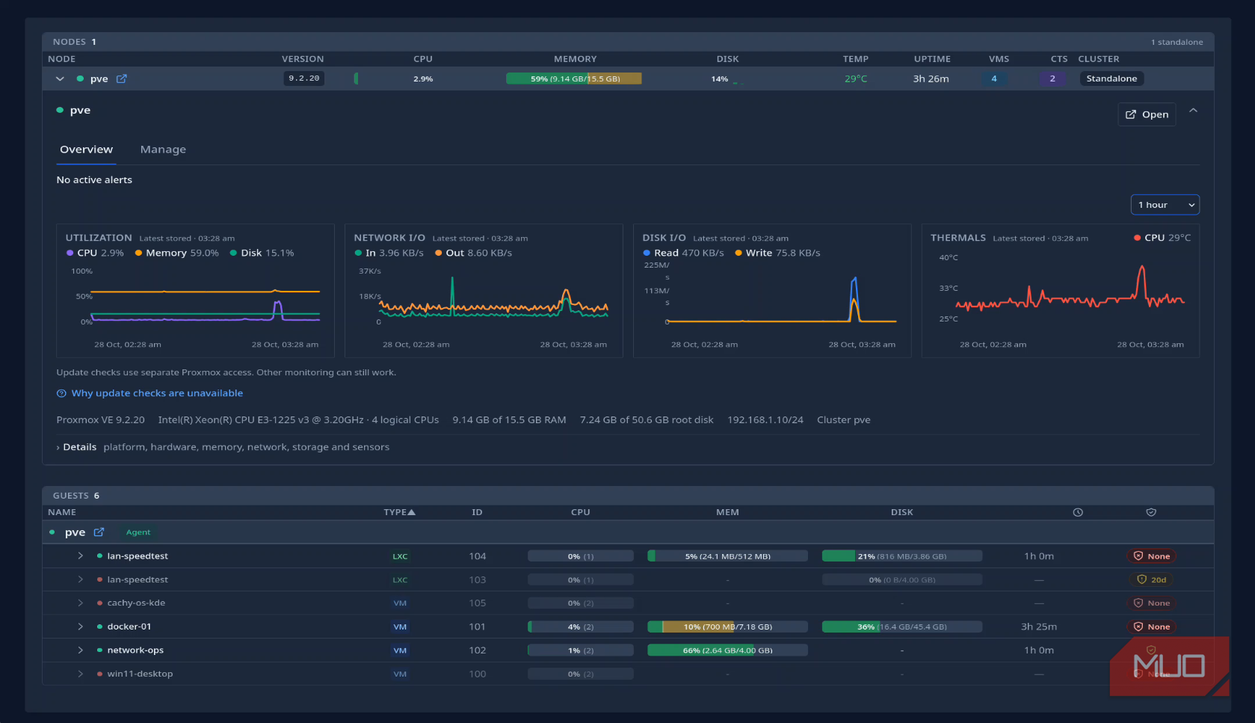The width and height of the screenshot is (1255, 723).
Task: Click pve memory usage bar 59%
Action: [x=574, y=79]
